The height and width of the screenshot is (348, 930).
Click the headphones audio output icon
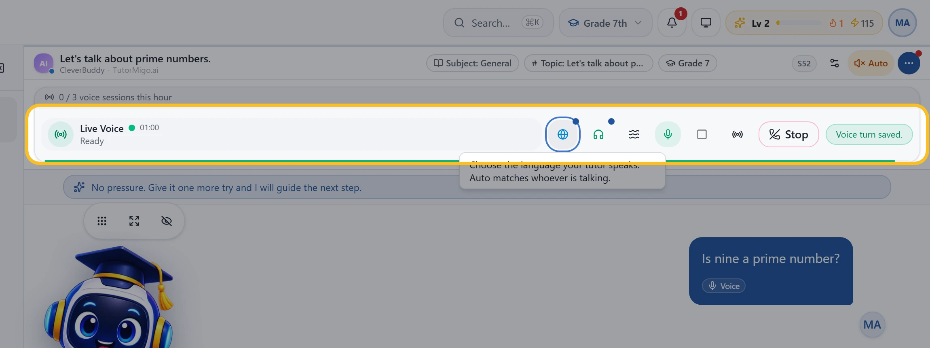point(598,134)
